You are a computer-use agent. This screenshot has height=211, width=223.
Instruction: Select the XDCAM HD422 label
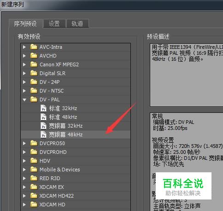pos(57,196)
